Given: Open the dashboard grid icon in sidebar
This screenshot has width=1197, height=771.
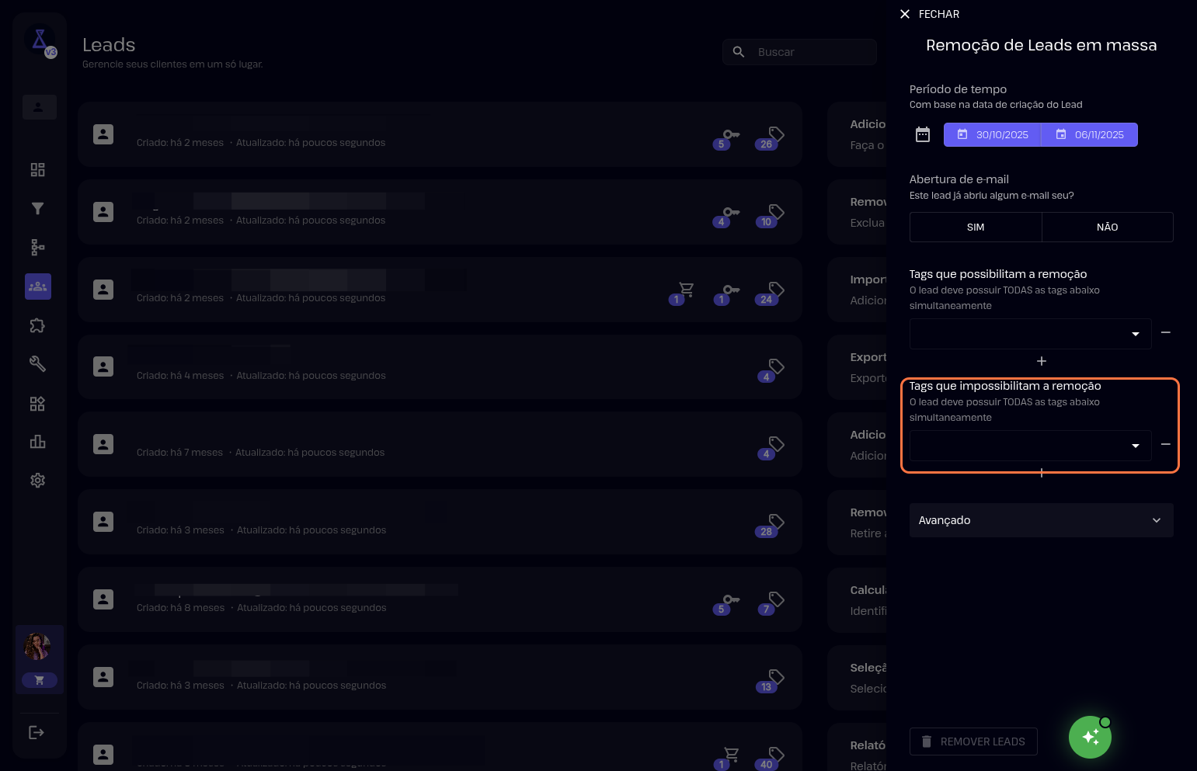Looking at the screenshot, I should [x=37, y=170].
